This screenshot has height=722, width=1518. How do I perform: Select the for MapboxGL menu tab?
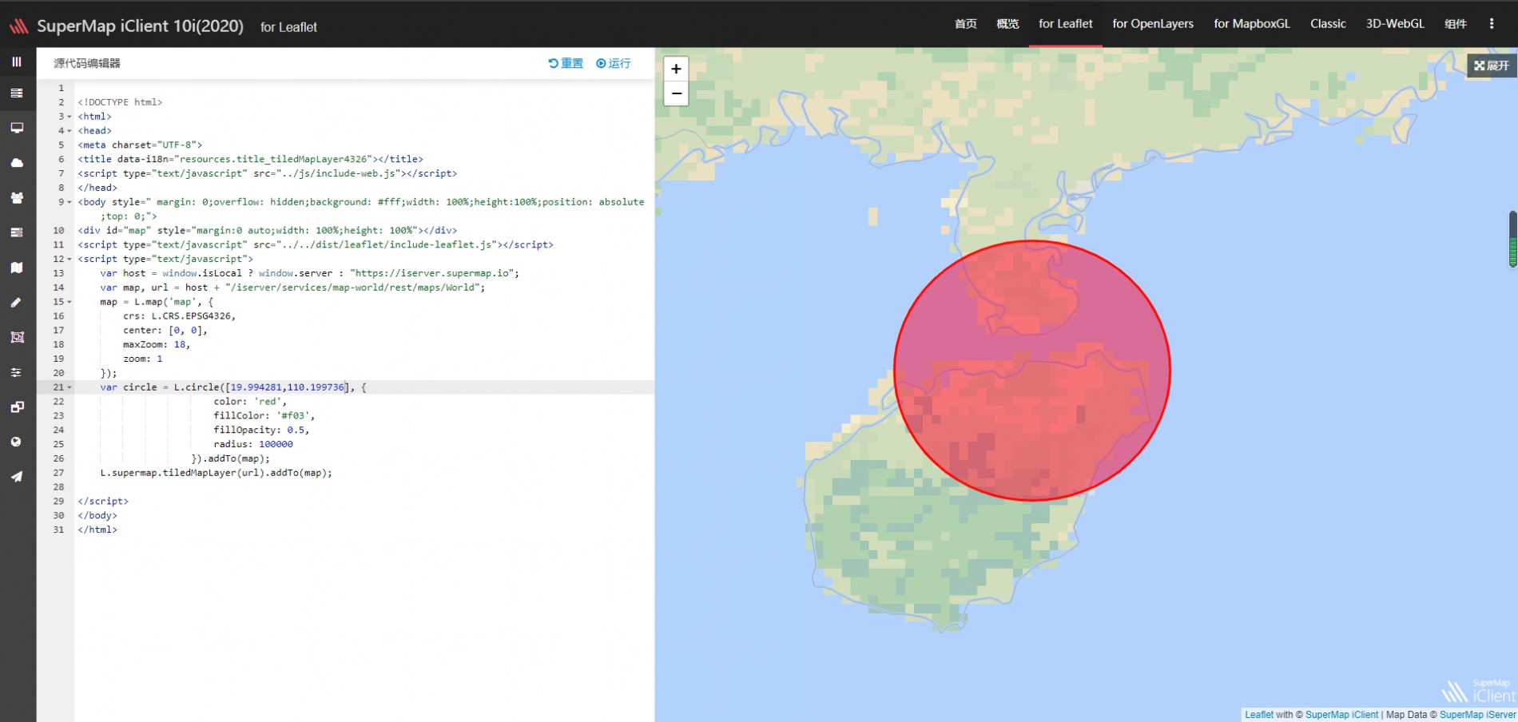click(x=1252, y=24)
